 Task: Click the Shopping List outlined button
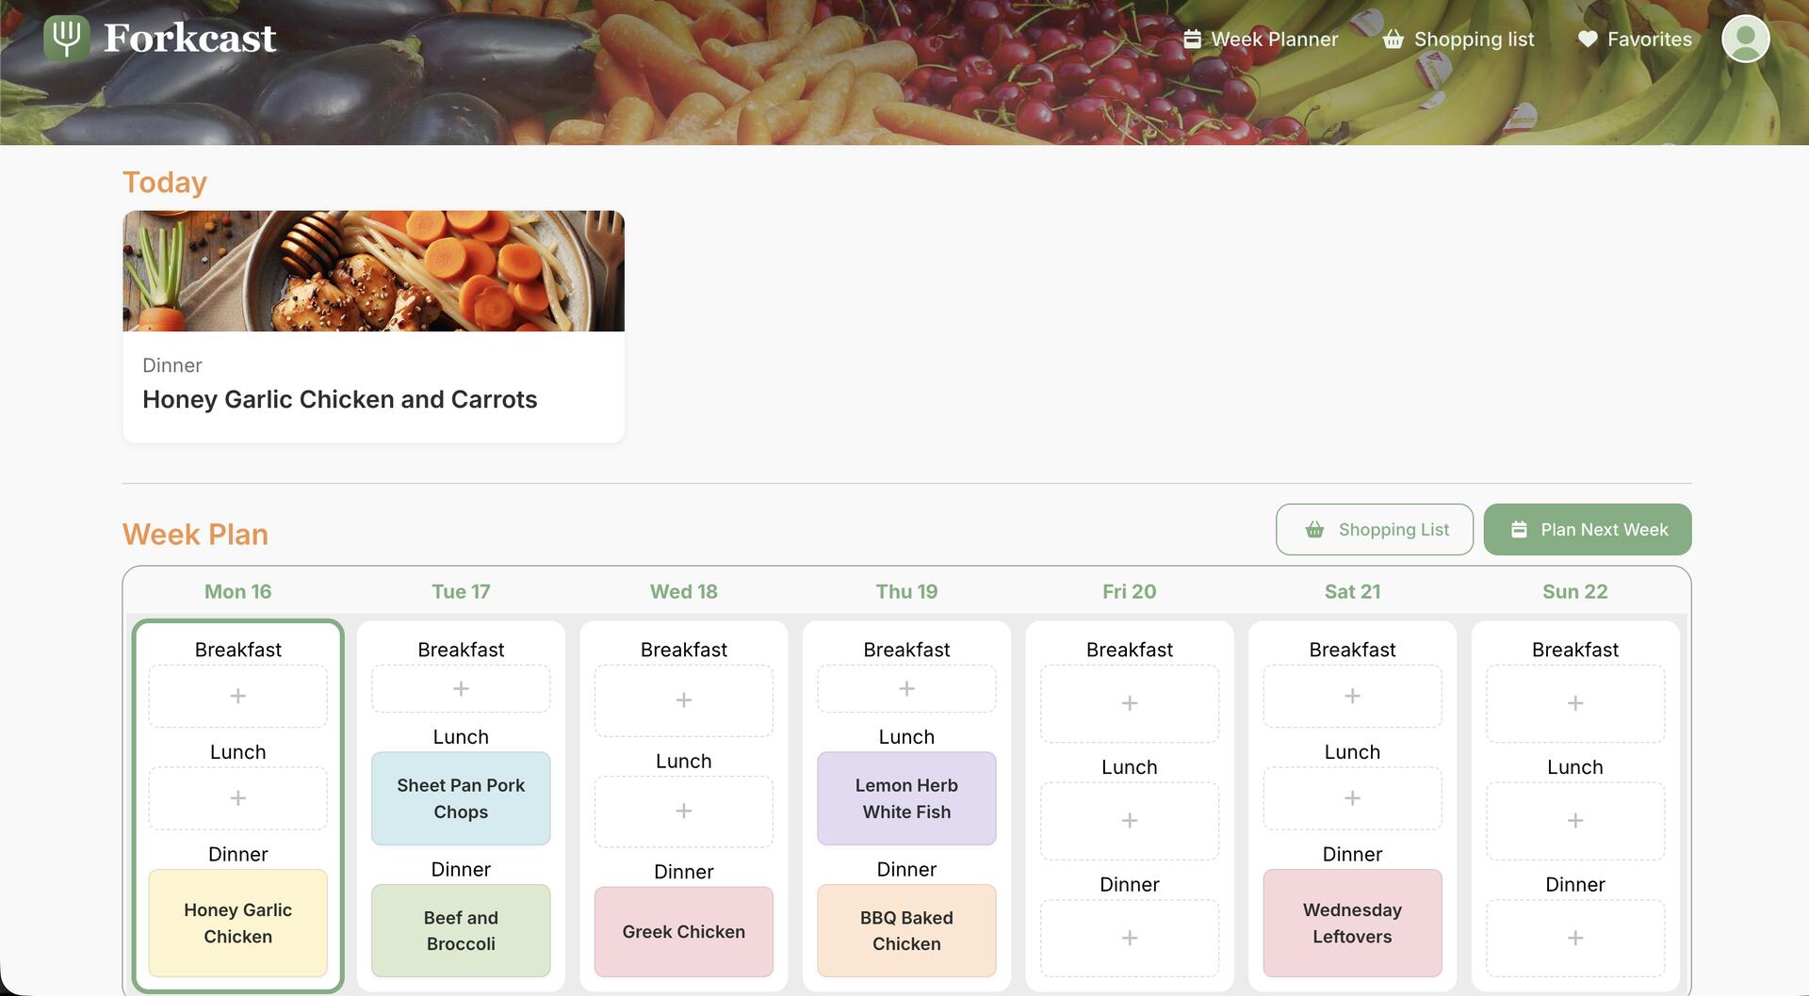pos(1374,529)
